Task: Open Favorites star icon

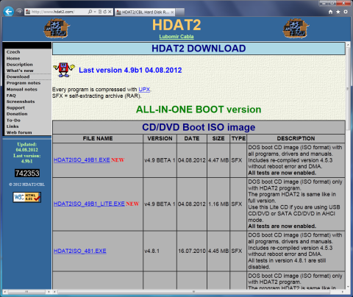Action: (338, 12)
